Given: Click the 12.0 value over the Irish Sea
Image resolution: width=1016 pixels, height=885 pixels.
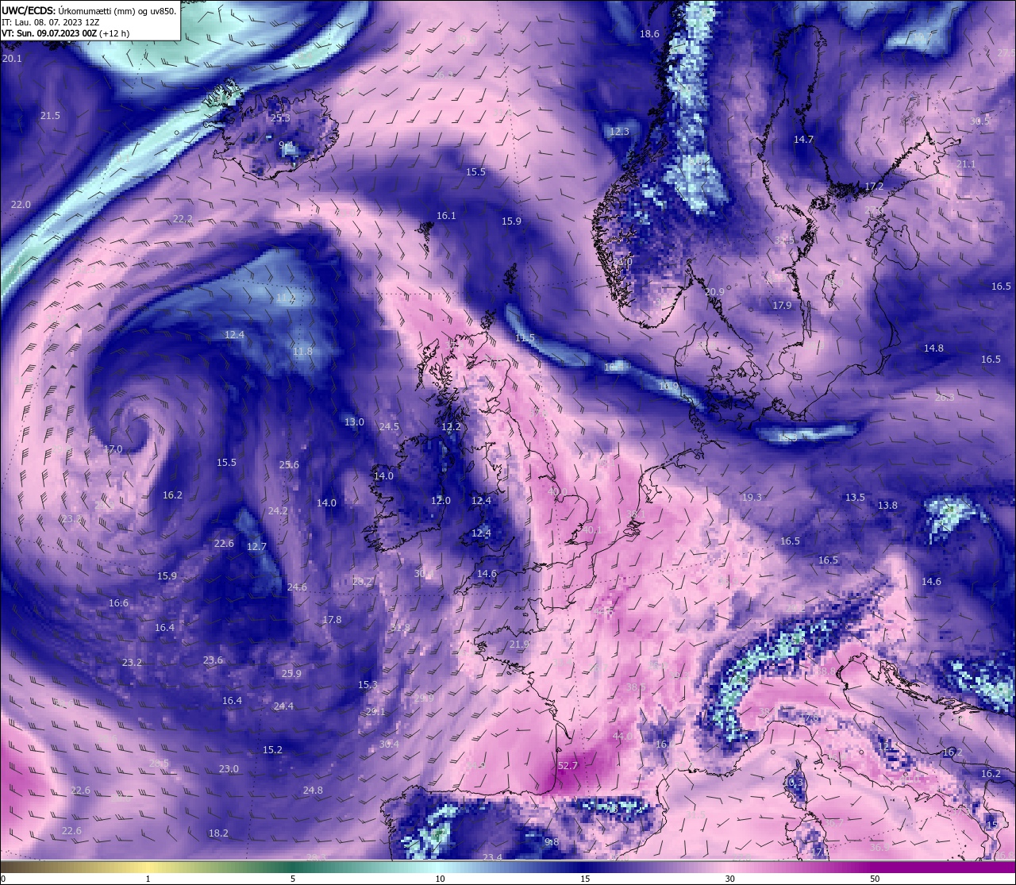Looking at the screenshot, I should point(441,501).
